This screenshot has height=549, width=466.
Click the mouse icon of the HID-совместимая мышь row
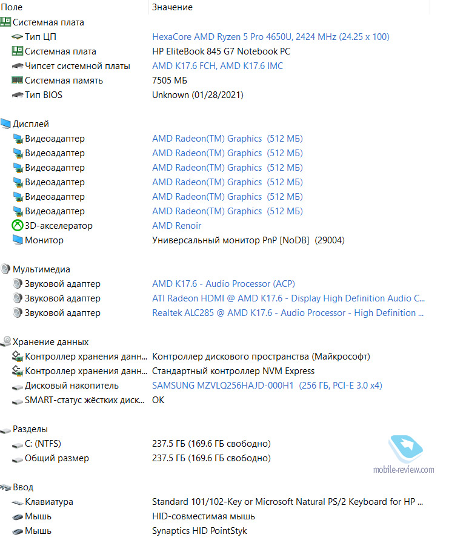[x=18, y=517]
